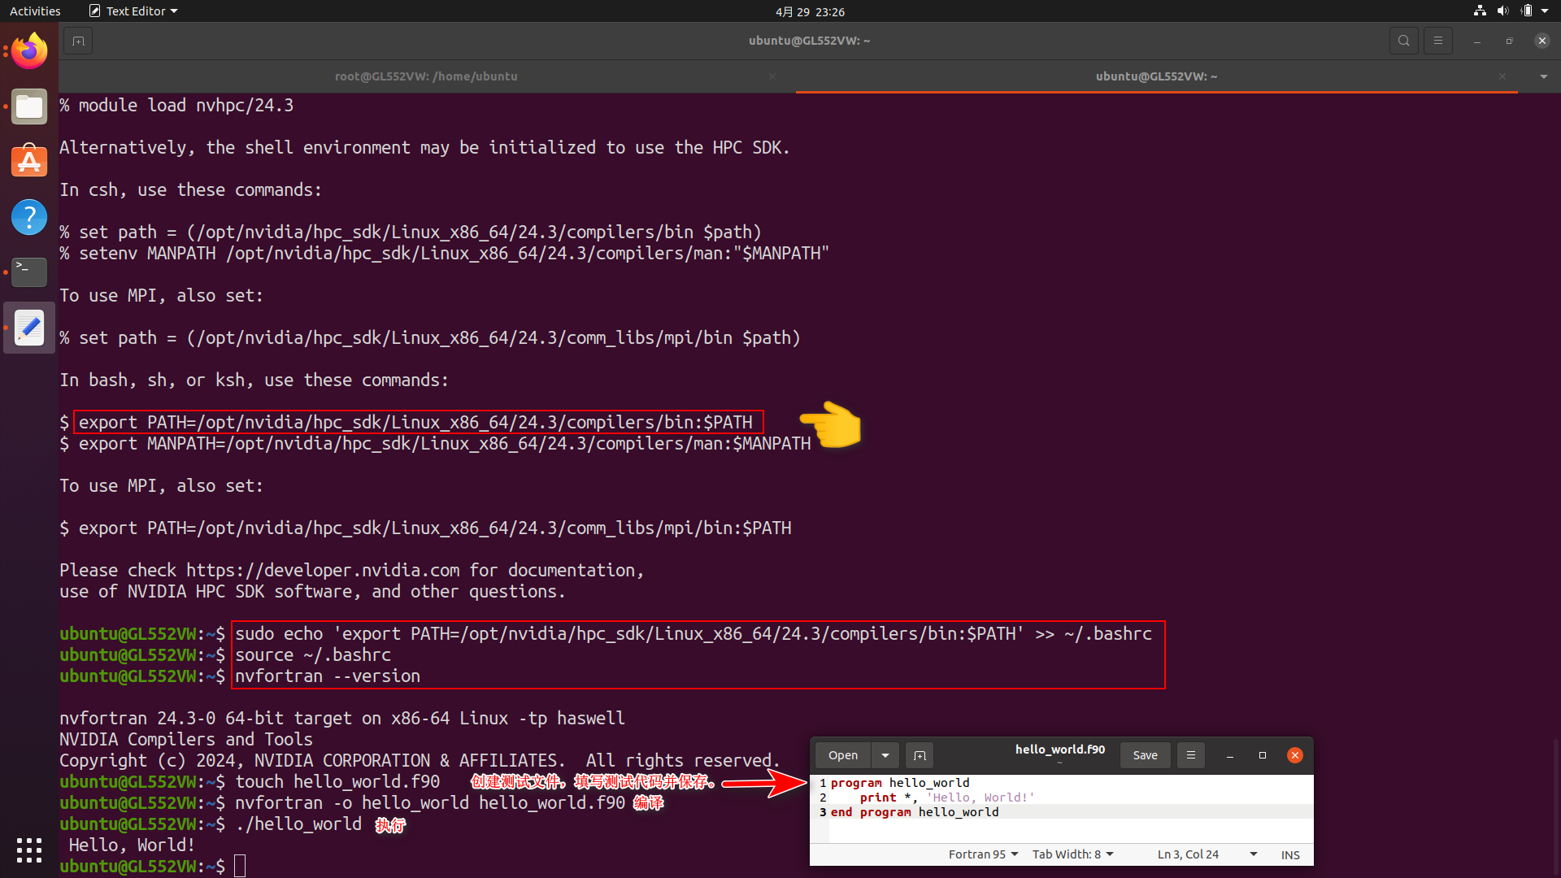The image size is (1561, 878).
Task: Toggle the INS overwrite mode indicator
Action: [1290, 854]
